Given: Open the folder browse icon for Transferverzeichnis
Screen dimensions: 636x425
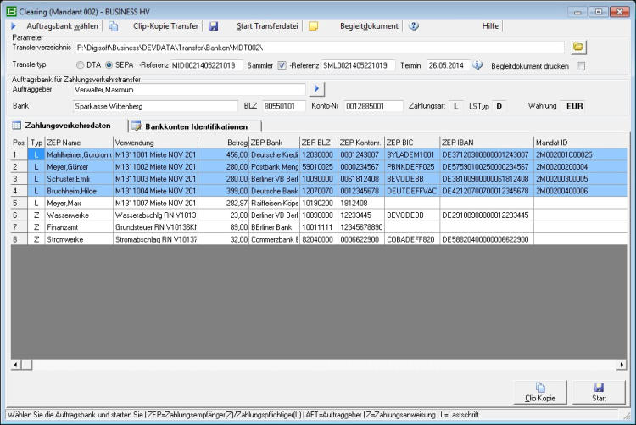Looking at the screenshot, I should [x=579, y=47].
